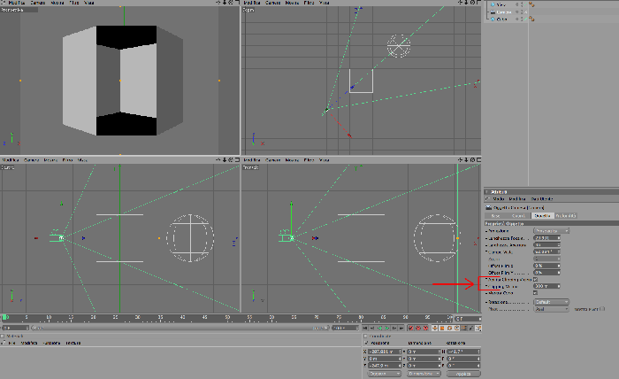Toggle the green check mark on the third object row

click(526, 19)
